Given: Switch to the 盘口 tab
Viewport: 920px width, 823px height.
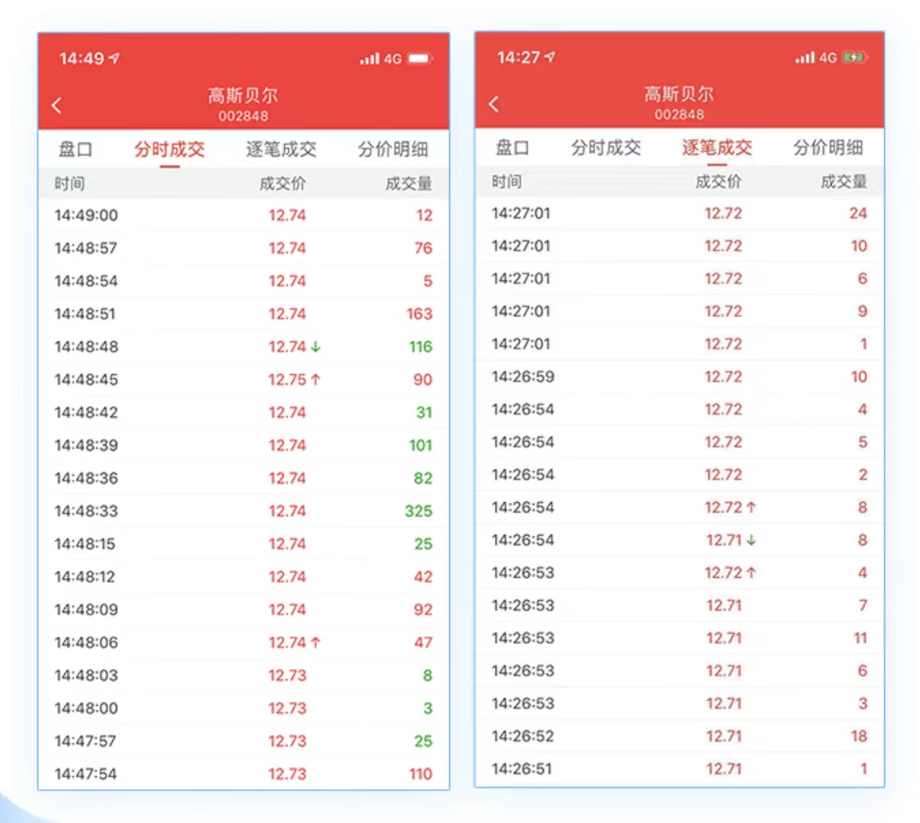Looking at the screenshot, I should click(x=75, y=149).
